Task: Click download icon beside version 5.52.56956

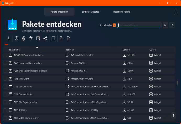Action: point(124,86)
